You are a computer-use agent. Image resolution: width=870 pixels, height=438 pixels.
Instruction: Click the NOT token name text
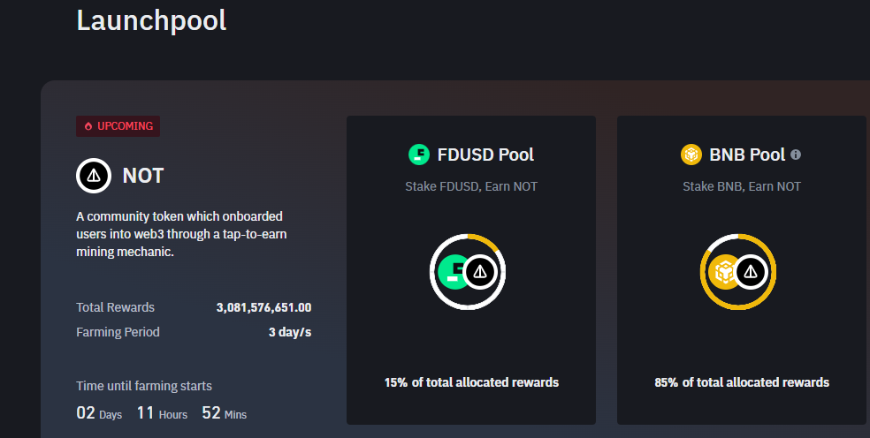click(143, 176)
